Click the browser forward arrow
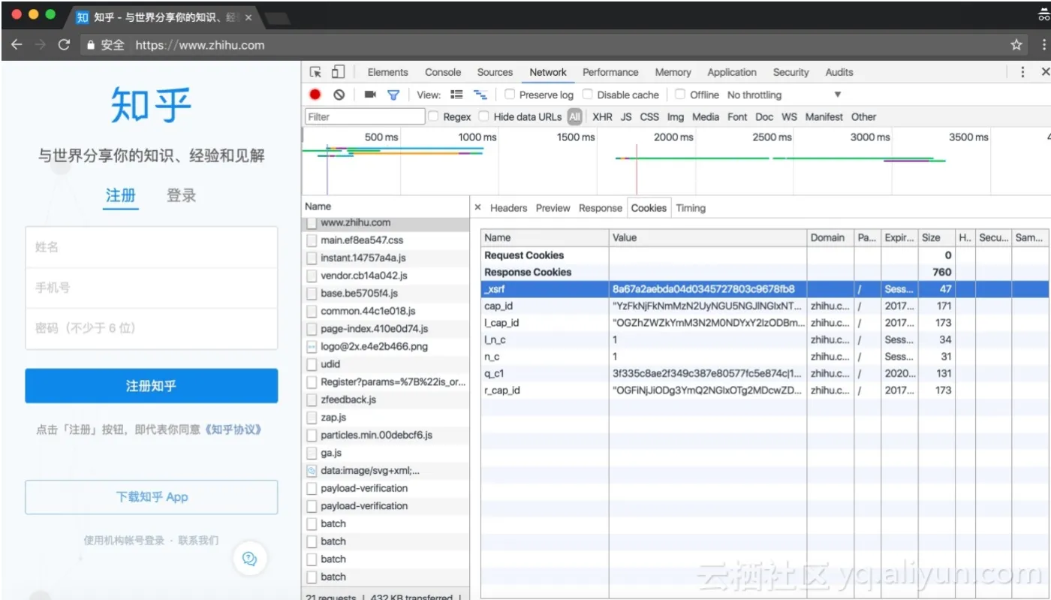This screenshot has height=600, width=1051. (x=40, y=44)
